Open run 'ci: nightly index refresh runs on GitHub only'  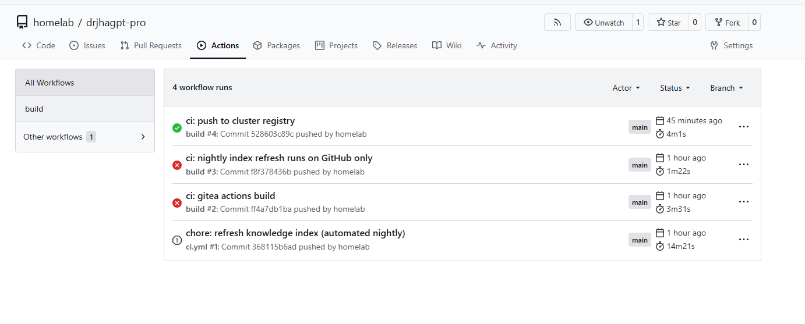click(279, 158)
